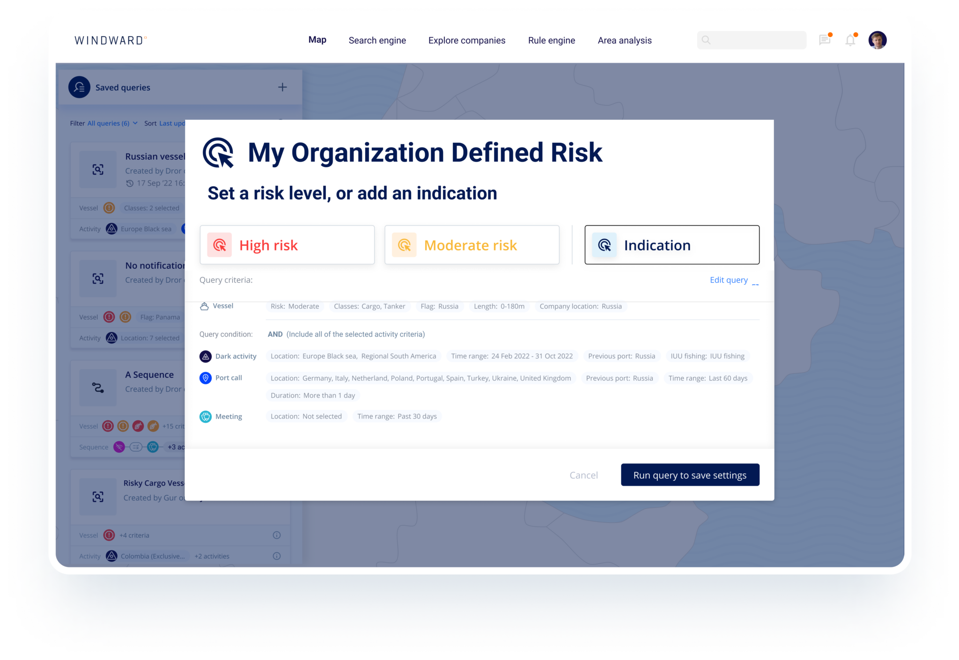Screen dimensions: 959x660
Task: Click the Dark activity icon
Action: (206, 356)
